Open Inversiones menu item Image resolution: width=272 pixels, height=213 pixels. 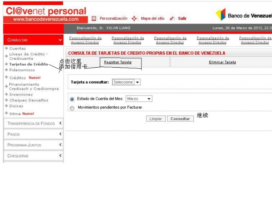pyautogui.click(x=21, y=94)
